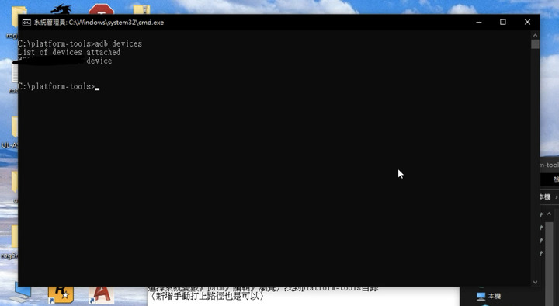Open the cmd window system menu icon

coord(26,22)
